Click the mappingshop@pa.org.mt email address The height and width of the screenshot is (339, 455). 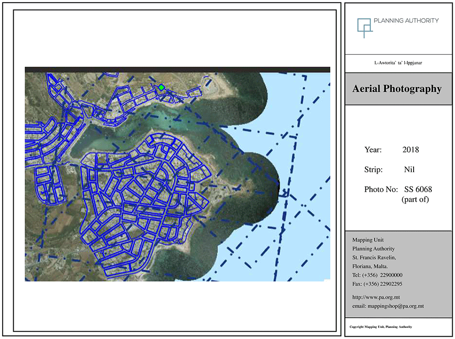[395, 306]
